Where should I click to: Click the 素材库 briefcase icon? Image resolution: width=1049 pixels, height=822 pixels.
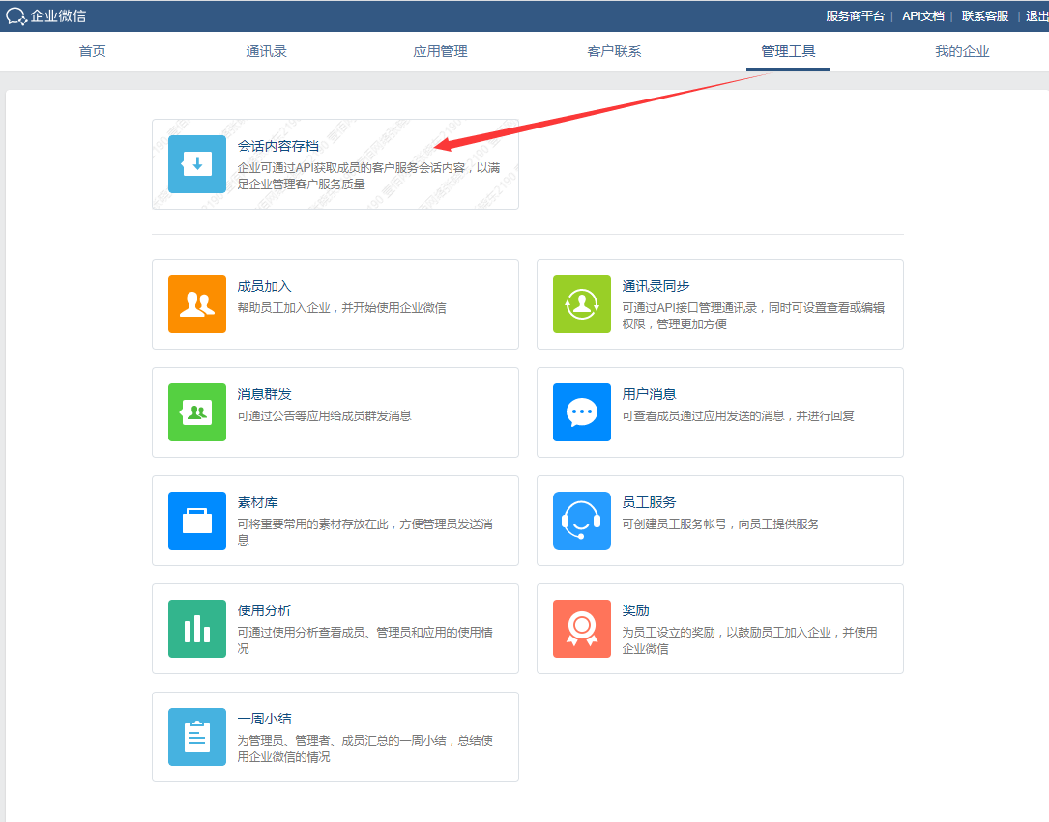pyautogui.click(x=197, y=521)
